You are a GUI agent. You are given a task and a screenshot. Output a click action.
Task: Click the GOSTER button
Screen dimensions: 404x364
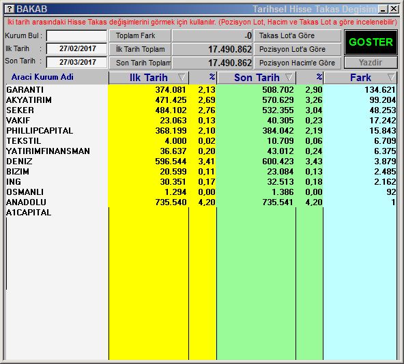pyautogui.click(x=371, y=42)
